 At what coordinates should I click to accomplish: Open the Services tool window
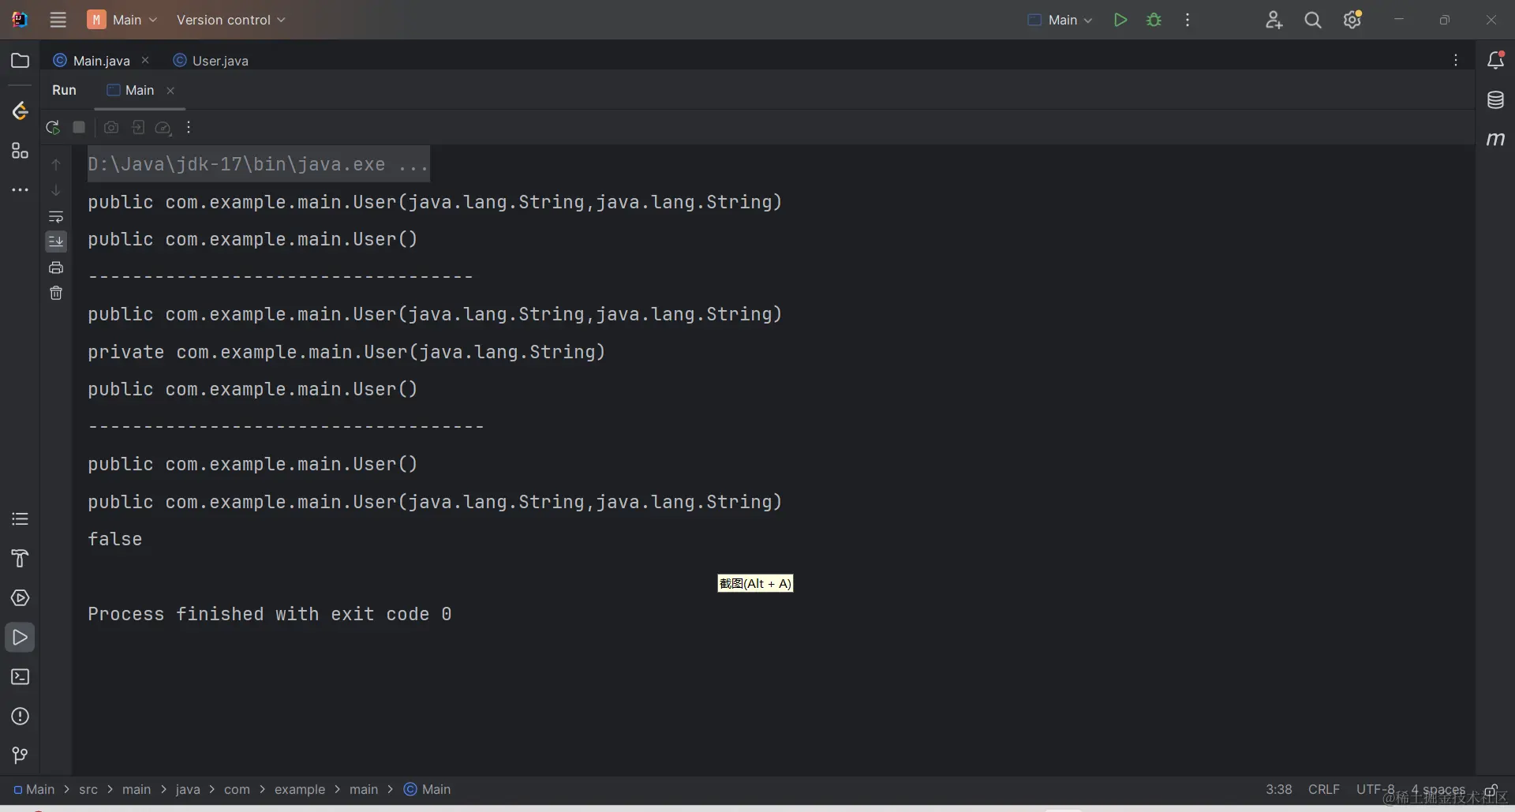pos(21,597)
